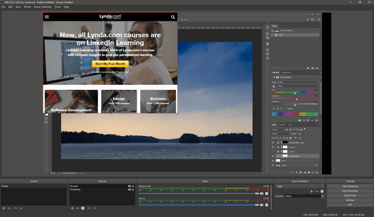Lock the Browser source
Viewport: 374px width, 217px height.
pyautogui.click(x=133, y=186)
